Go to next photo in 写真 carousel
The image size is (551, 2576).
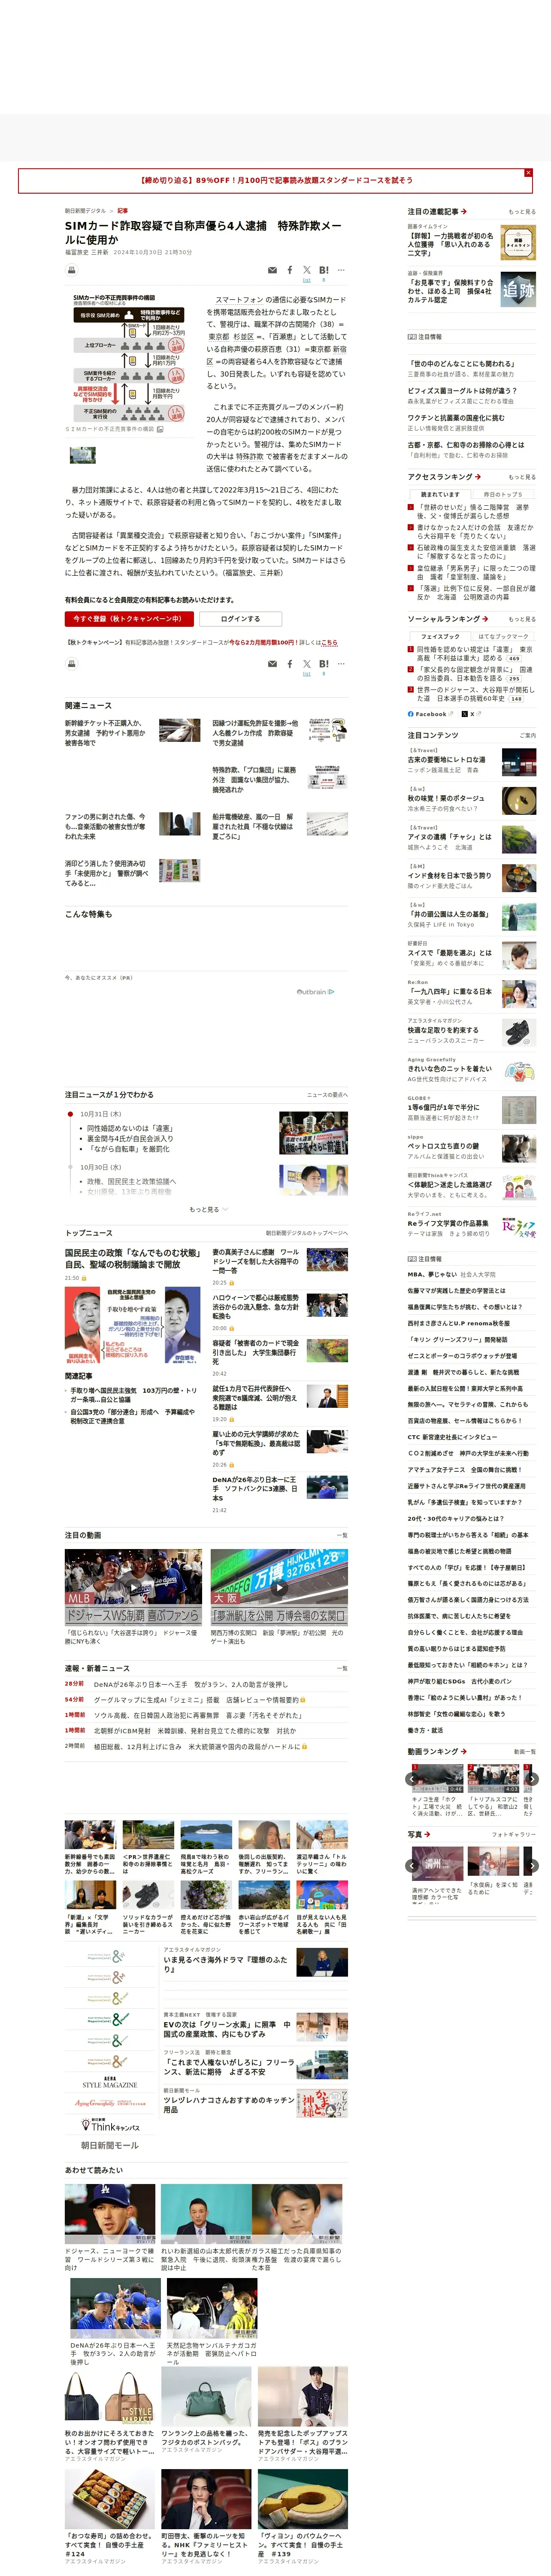[x=532, y=1866]
